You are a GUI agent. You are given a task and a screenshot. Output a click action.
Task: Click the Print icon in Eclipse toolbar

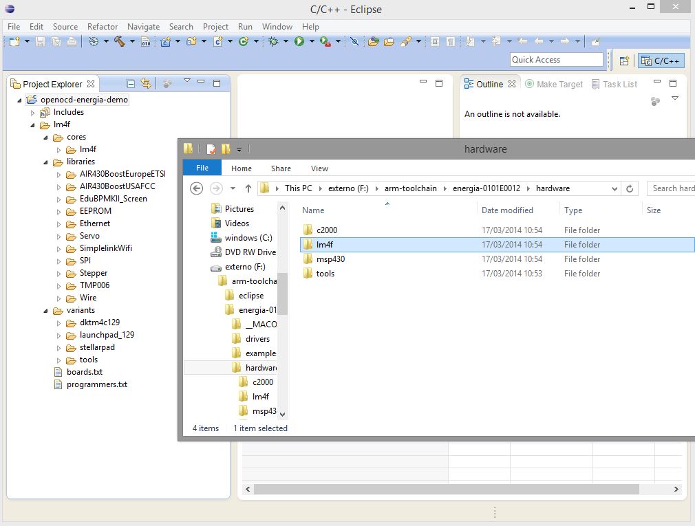[x=72, y=42]
